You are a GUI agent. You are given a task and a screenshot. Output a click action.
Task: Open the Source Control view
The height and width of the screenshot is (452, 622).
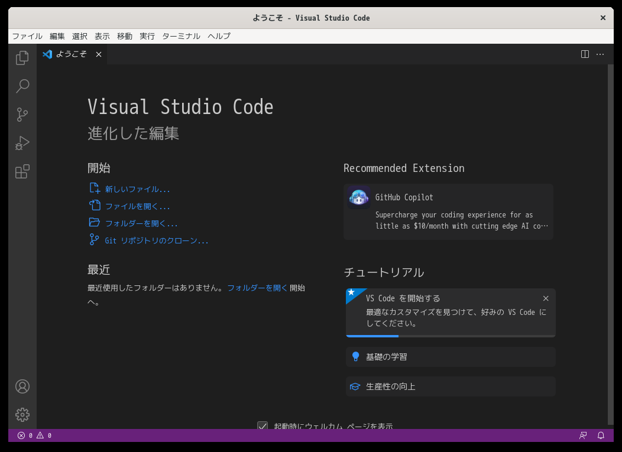point(22,115)
